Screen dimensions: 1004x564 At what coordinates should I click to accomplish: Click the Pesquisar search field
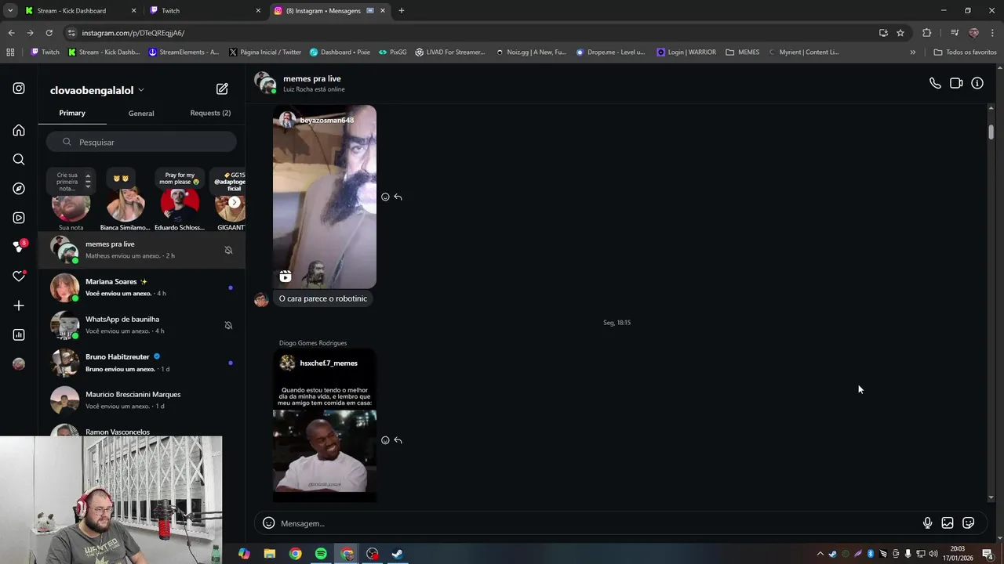(141, 142)
